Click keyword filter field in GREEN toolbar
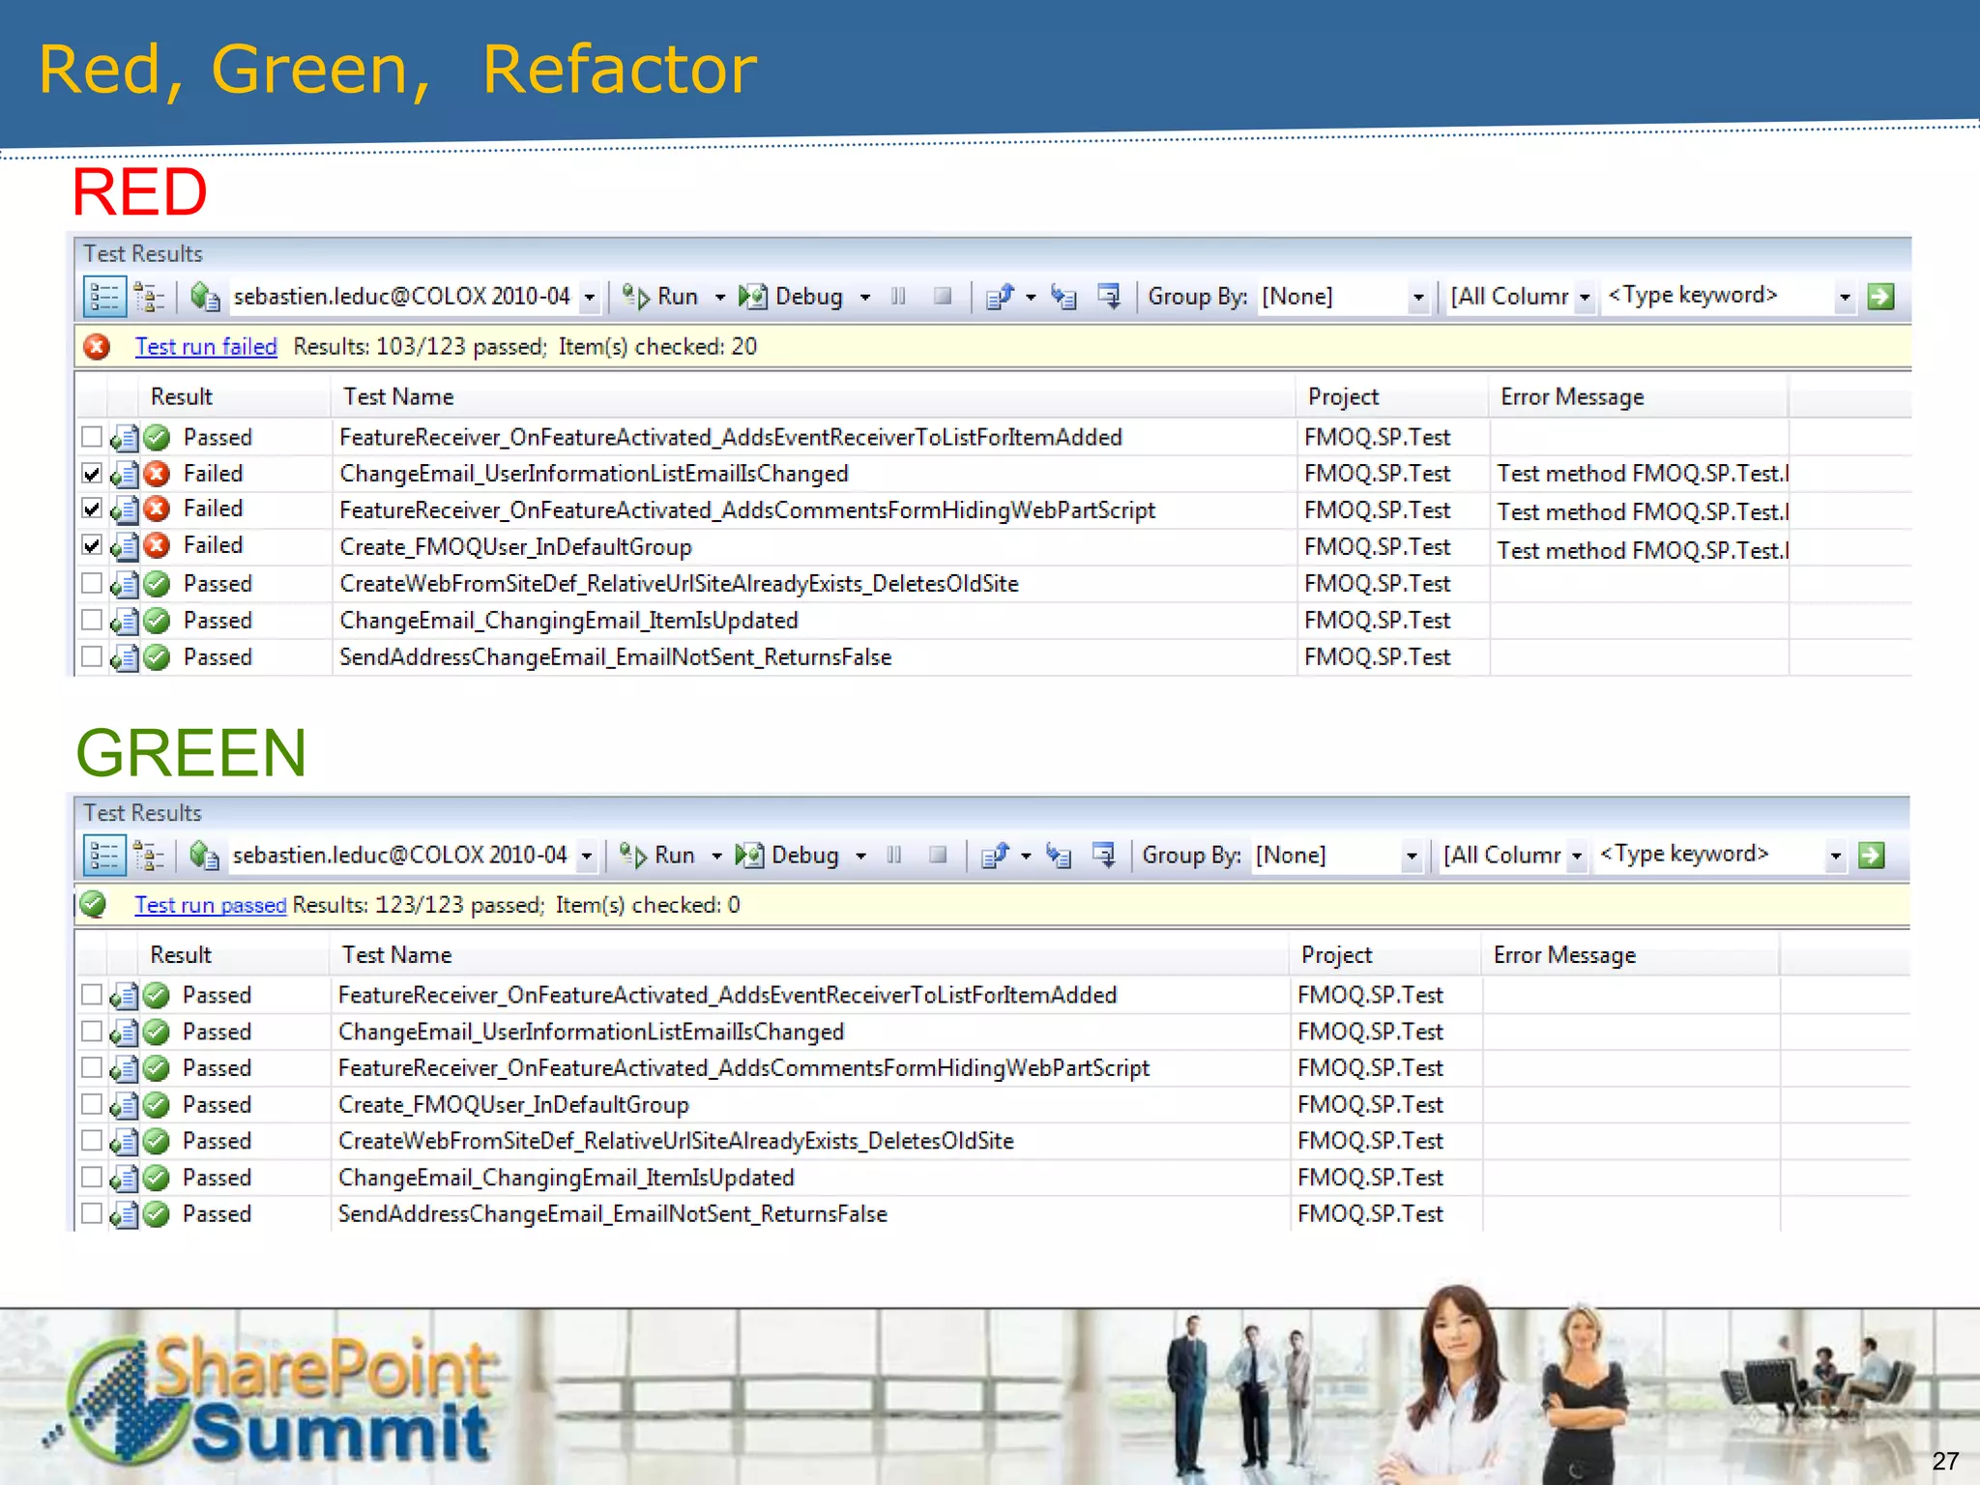This screenshot has height=1485, width=1980. point(1708,855)
